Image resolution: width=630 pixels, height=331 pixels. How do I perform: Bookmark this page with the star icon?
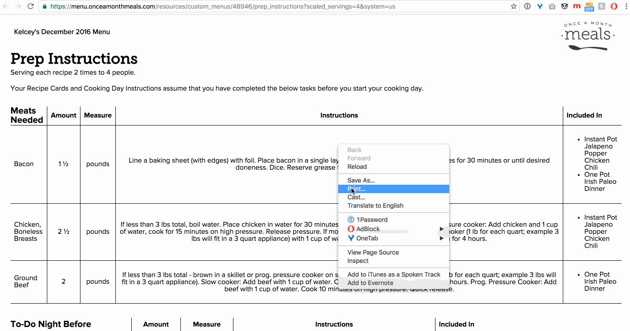[x=513, y=6]
